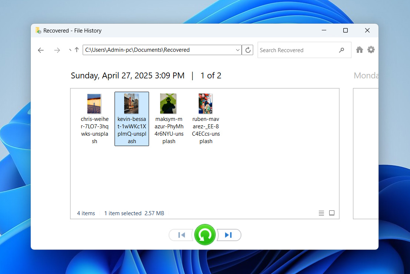Viewport: 410px width, 274px height.
Task: Click the chris-weiher file name text
Action: click(x=95, y=130)
